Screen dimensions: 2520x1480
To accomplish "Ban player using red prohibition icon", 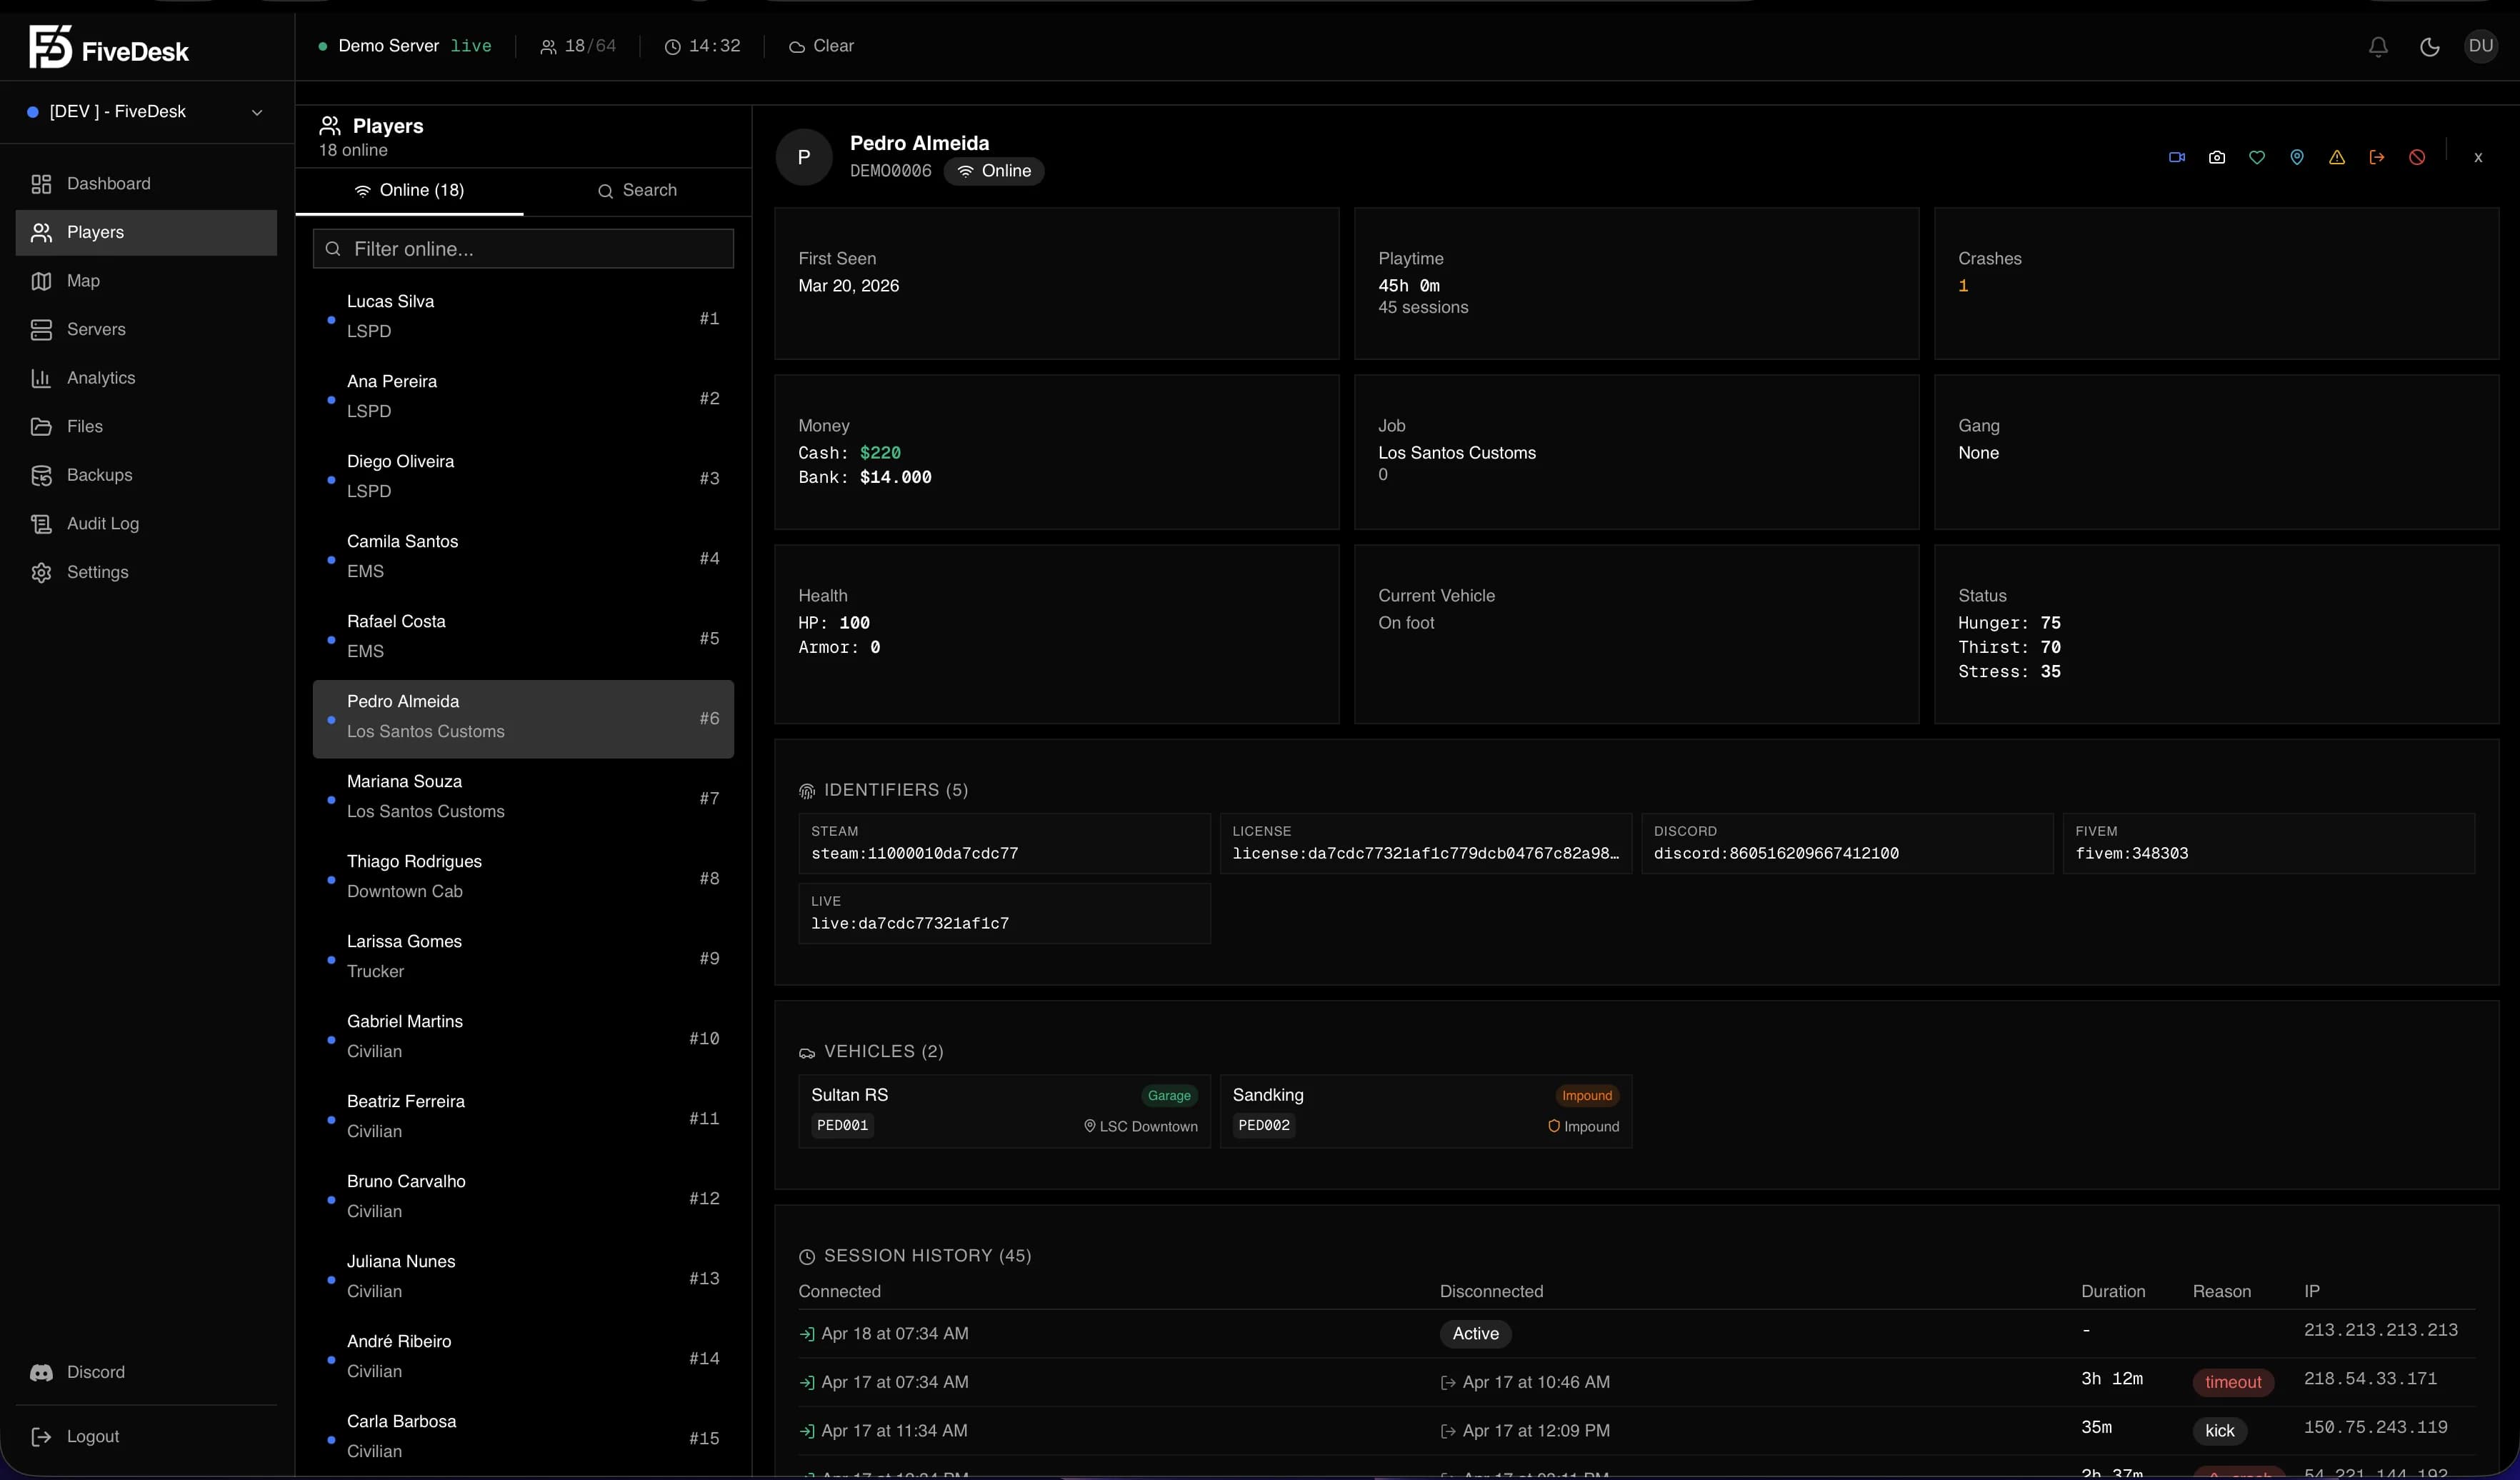I will pyautogui.click(x=2416, y=157).
